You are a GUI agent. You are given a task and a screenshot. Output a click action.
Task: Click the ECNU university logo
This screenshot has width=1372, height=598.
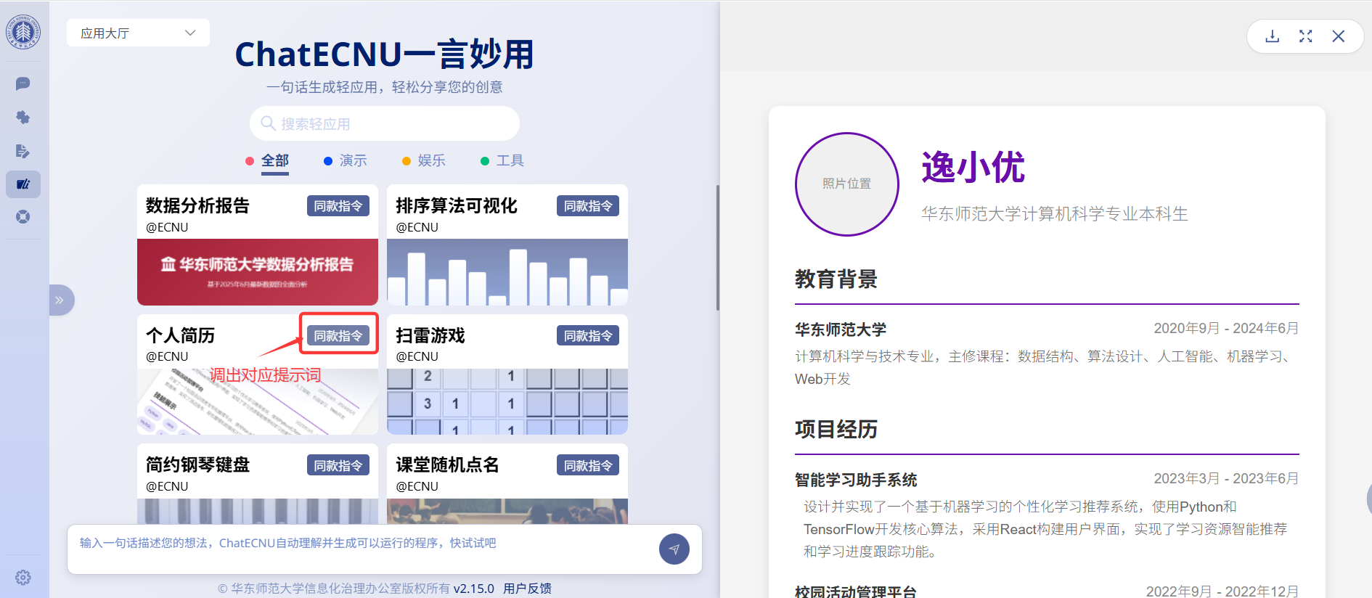(23, 33)
